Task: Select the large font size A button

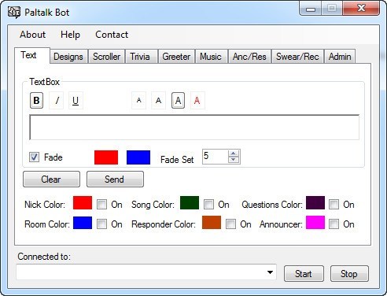Action: [x=178, y=101]
